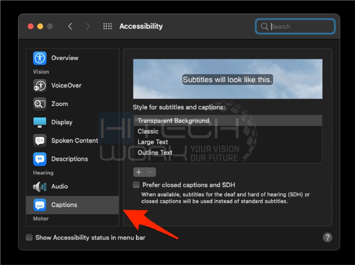Choose the Outline Text caption style
Image resolution: width=355 pixels, height=265 pixels.
(x=228, y=153)
